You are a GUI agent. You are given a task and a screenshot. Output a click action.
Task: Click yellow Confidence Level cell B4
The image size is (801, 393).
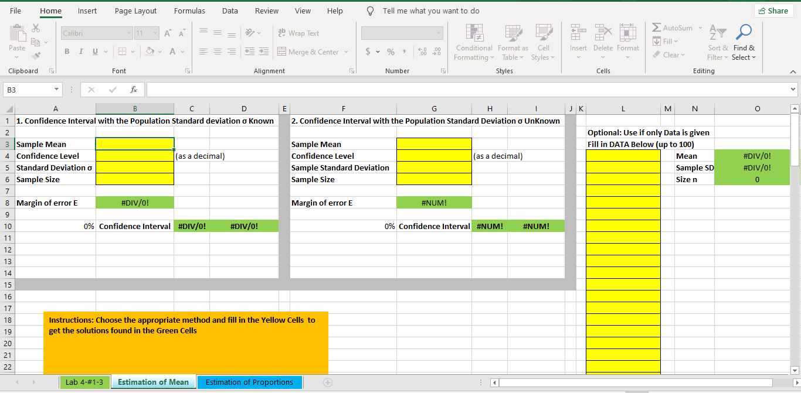click(135, 156)
